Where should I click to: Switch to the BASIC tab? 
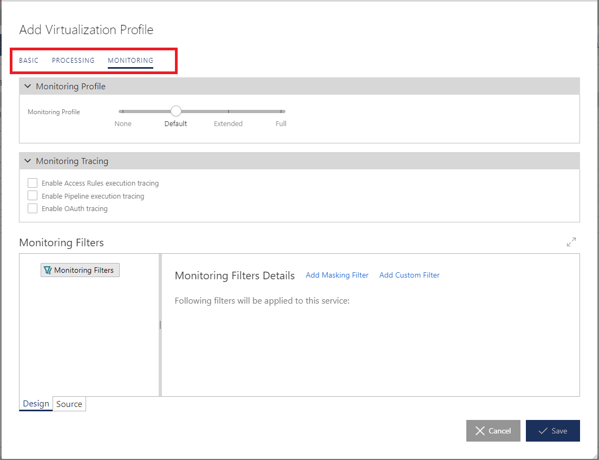coord(28,61)
